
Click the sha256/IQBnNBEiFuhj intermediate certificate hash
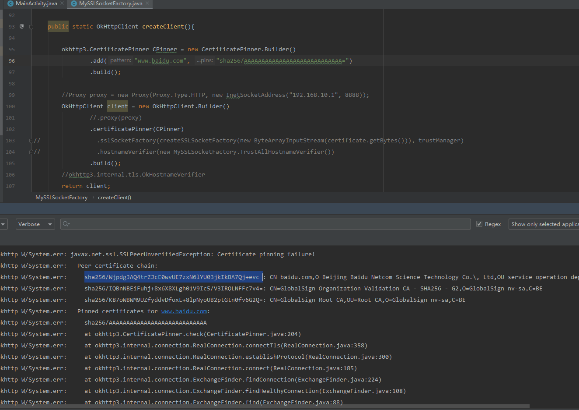pyautogui.click(x=174, y=289)
